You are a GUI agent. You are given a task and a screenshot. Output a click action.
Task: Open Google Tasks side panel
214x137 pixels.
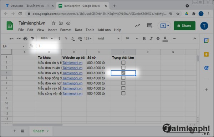click(x=206, y=68)
